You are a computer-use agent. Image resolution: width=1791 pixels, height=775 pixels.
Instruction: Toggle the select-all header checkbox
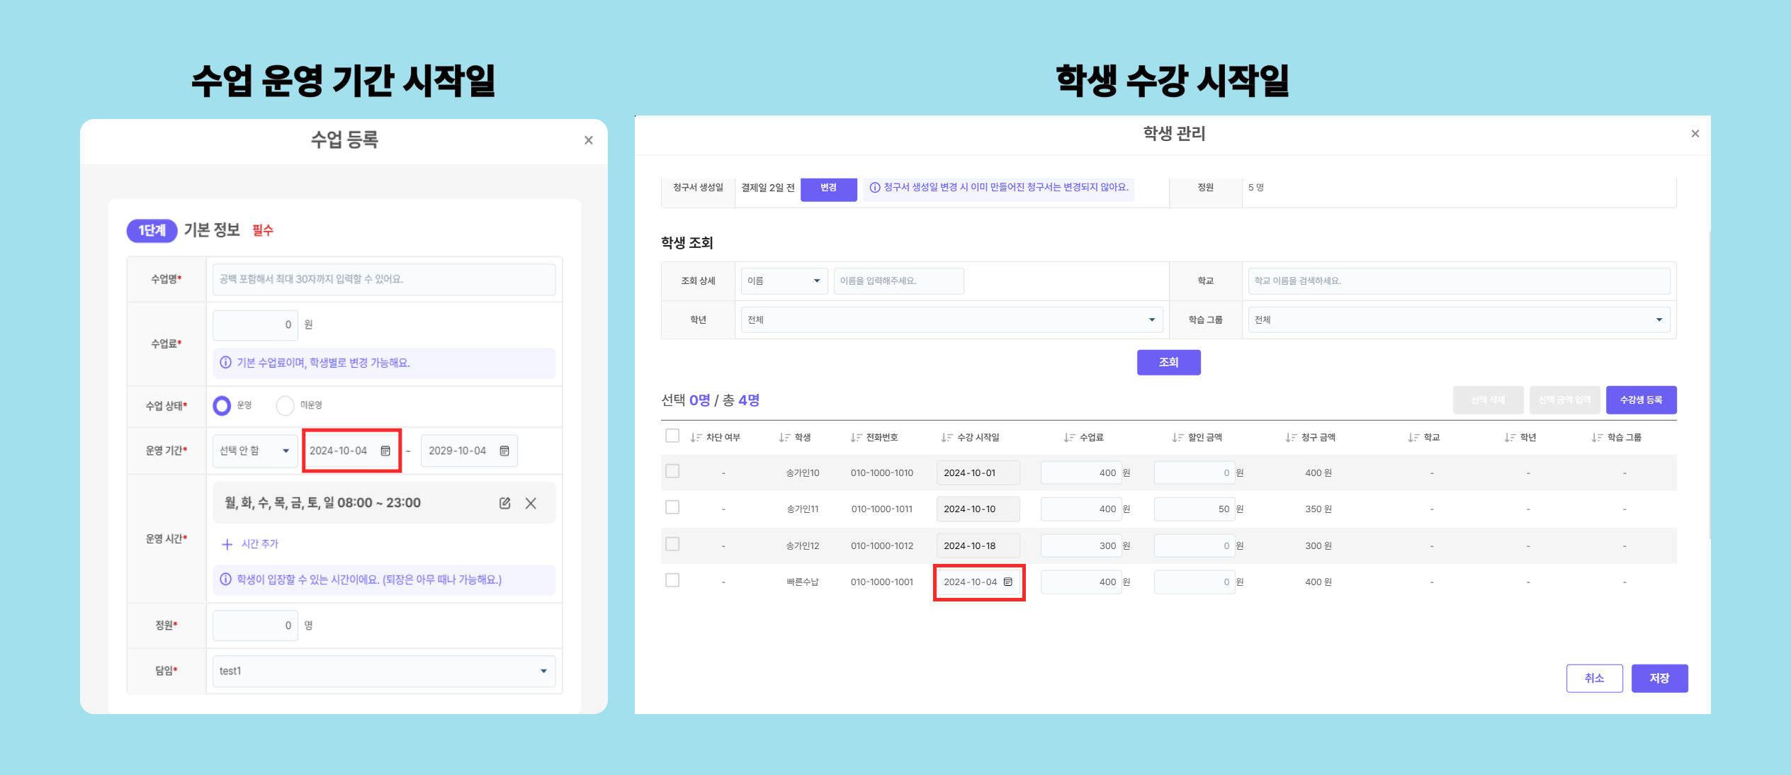672,436
